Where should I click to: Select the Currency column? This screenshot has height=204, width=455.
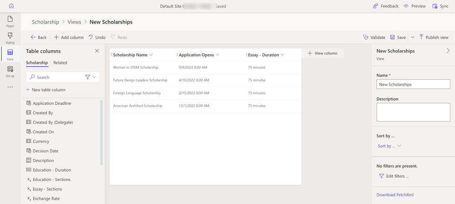click(x=38, y=141)
